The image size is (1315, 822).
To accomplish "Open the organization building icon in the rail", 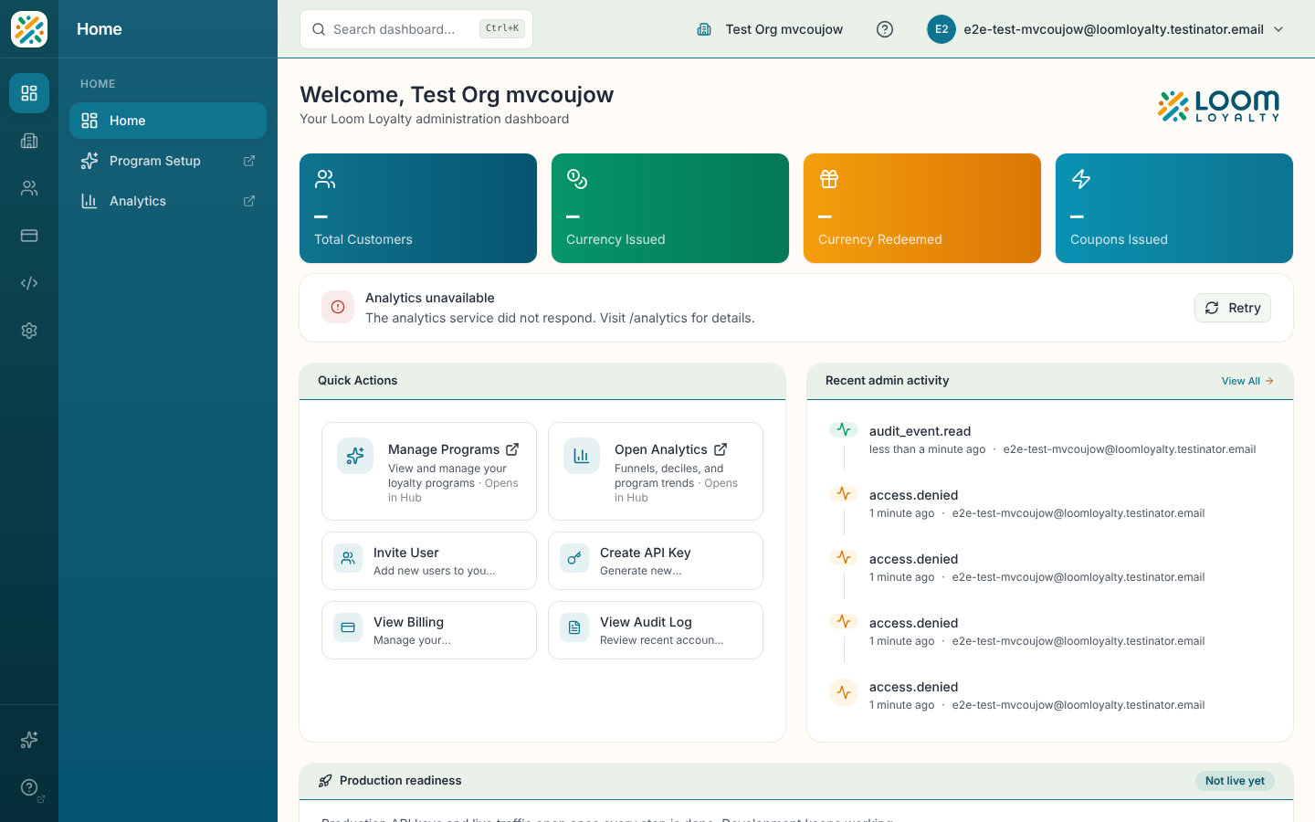I will [29, 141].
